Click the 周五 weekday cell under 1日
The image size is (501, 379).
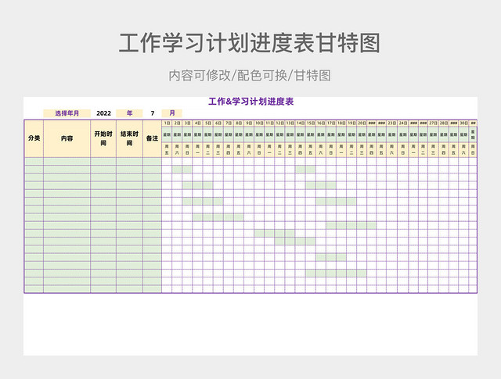coord(167,149)
